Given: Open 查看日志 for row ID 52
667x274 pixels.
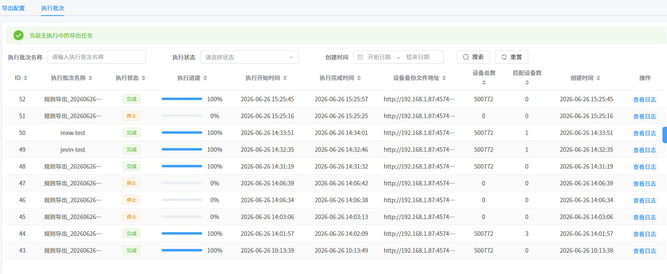Looking at the screenshot, I should 644,100.
